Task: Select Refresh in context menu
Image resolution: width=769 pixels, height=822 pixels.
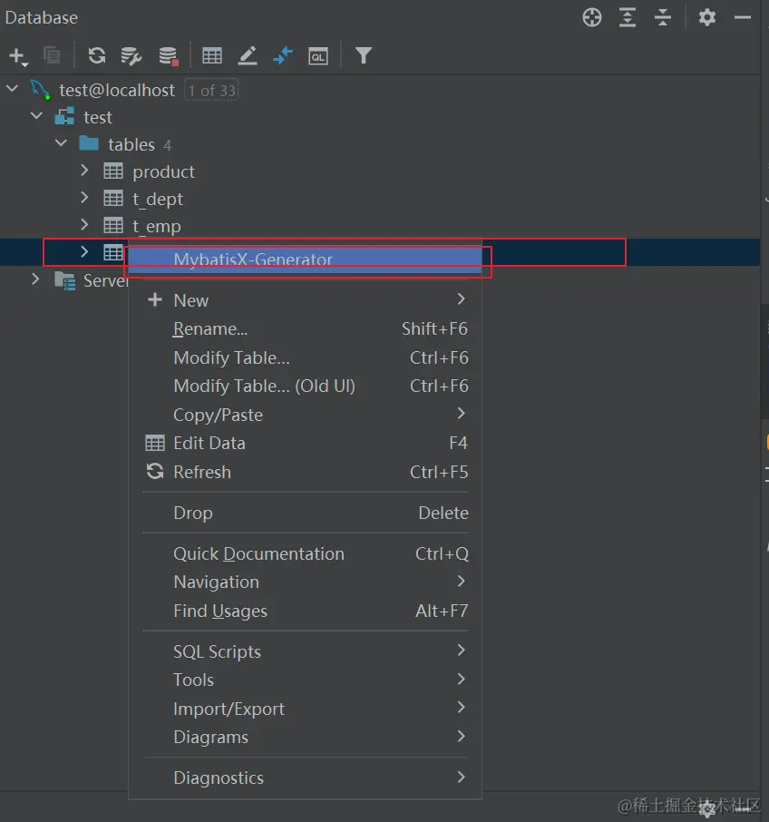Action: tap(305, 472)
